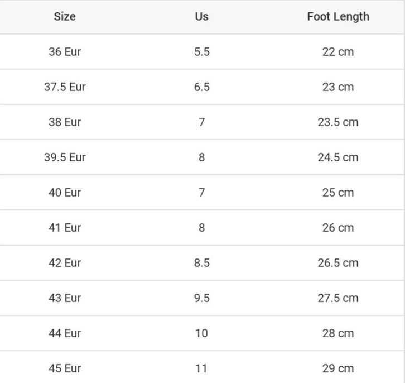Choose the 39.5 Eur size cell
This screenshot has width=405, height=383.
click(x=65, y=157)
